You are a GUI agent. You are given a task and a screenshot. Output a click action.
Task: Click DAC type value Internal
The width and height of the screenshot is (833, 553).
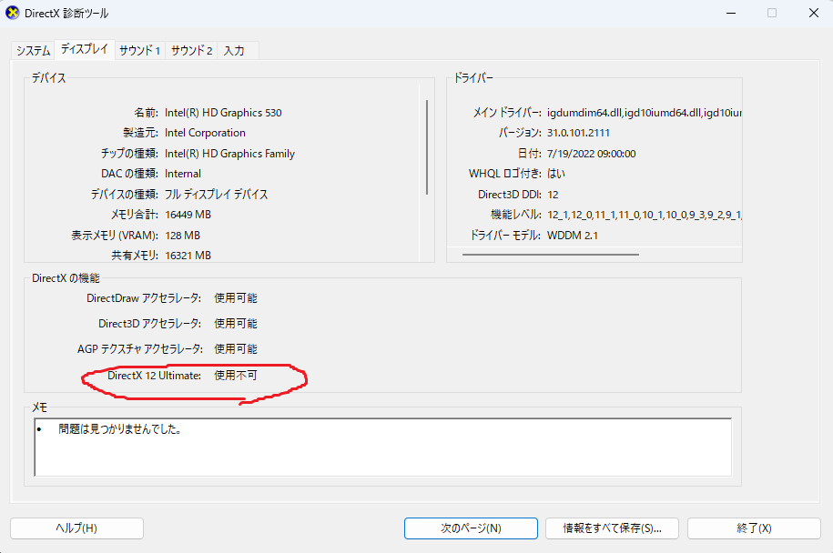[183, 174]
